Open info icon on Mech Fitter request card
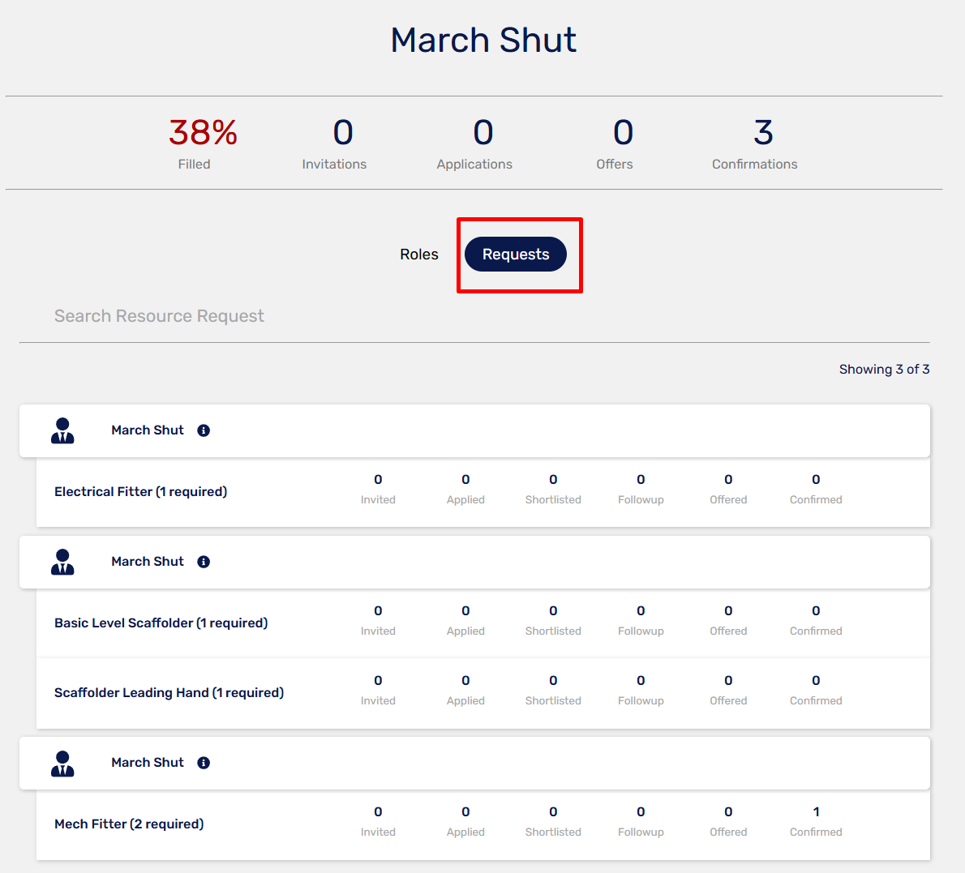 click(204, 763)
